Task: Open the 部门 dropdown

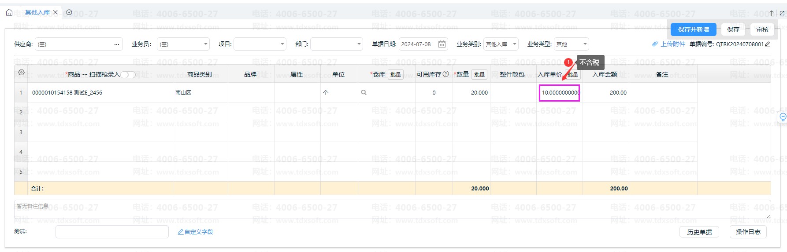Action: point(359,44)
